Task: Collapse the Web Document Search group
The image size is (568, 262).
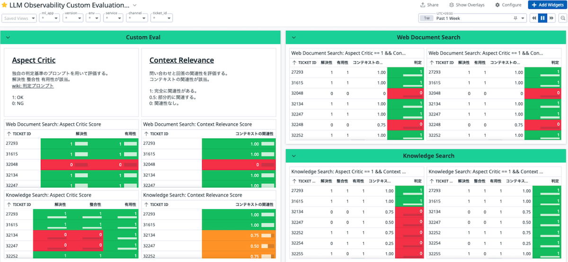Action: click(x=294, y=37)
